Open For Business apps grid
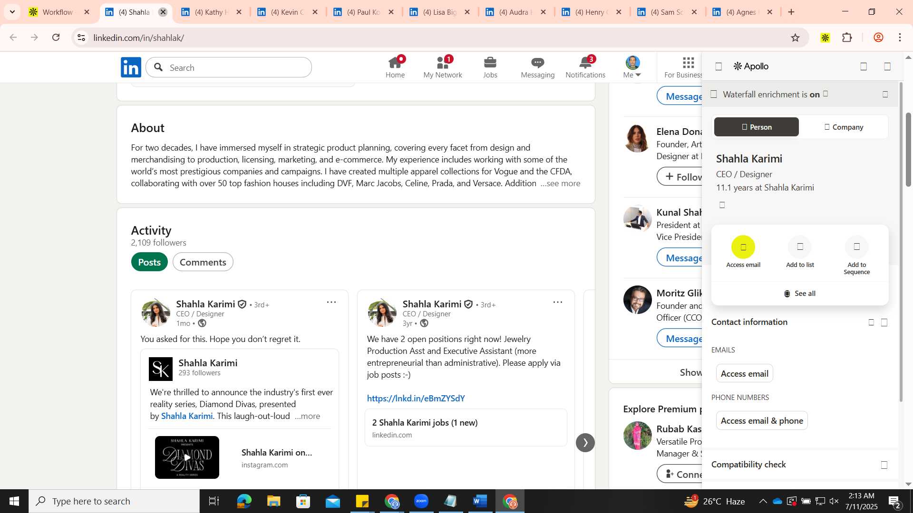The image size is (913, 513). pyautogui.click(x=688, y=67)
